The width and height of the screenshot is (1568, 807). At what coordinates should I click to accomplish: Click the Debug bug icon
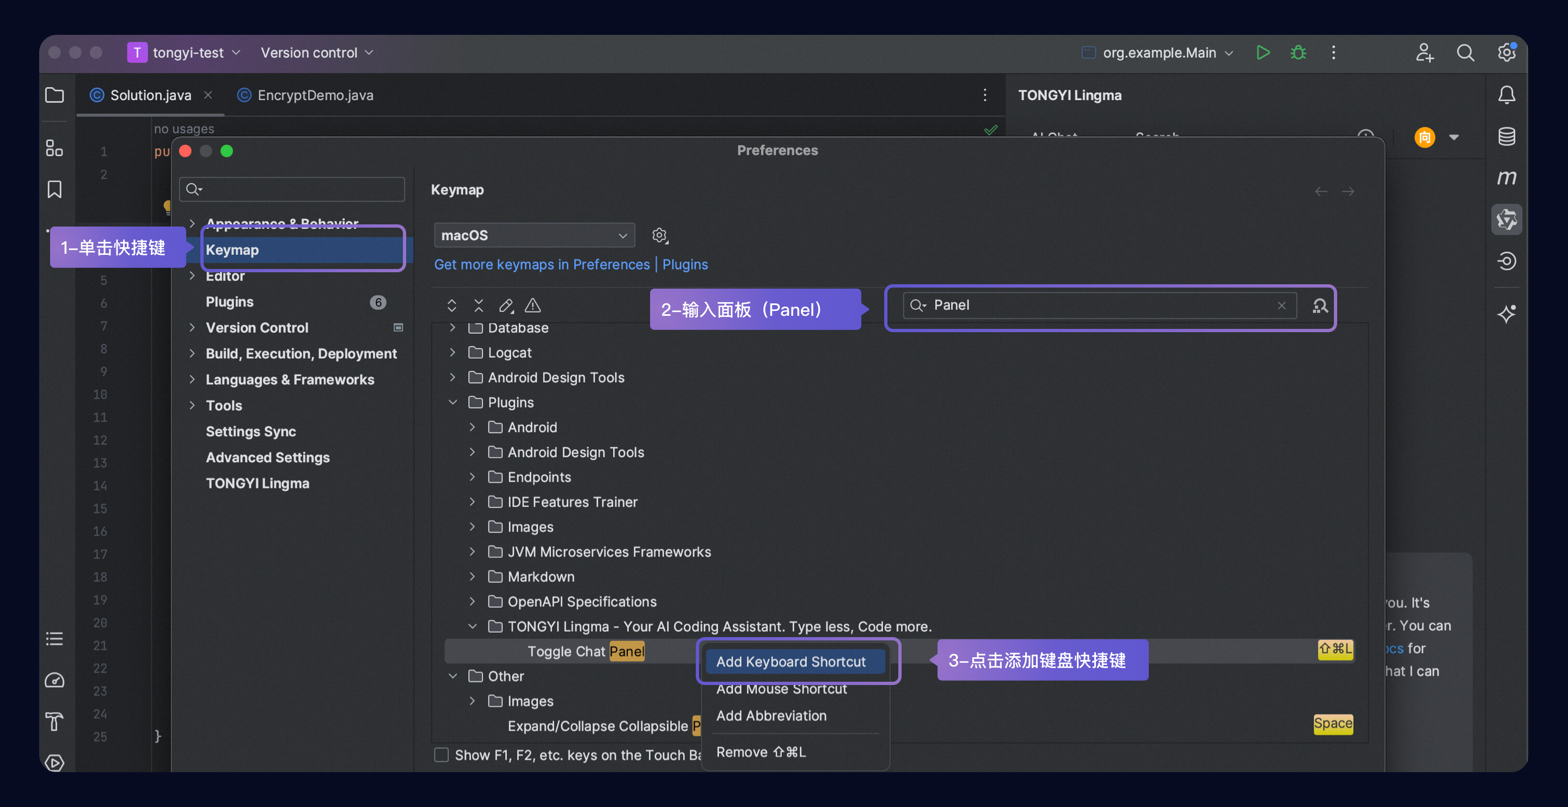pos(1298,53)
